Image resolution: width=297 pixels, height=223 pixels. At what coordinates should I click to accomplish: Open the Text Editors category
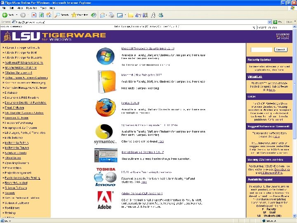coord(12,208)
